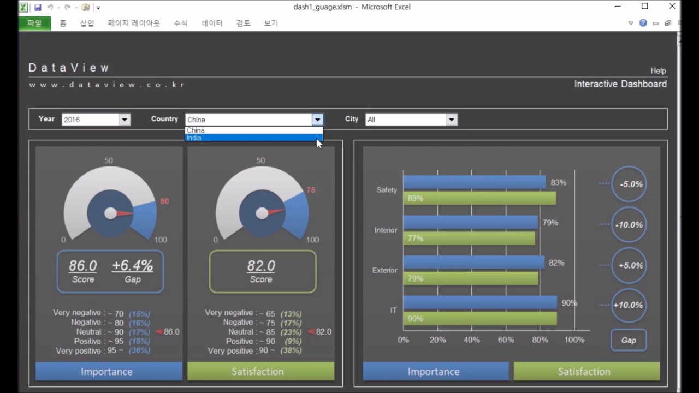Restore down the workbook window
This screenshot has width=699, height=393.
point(667,23)
